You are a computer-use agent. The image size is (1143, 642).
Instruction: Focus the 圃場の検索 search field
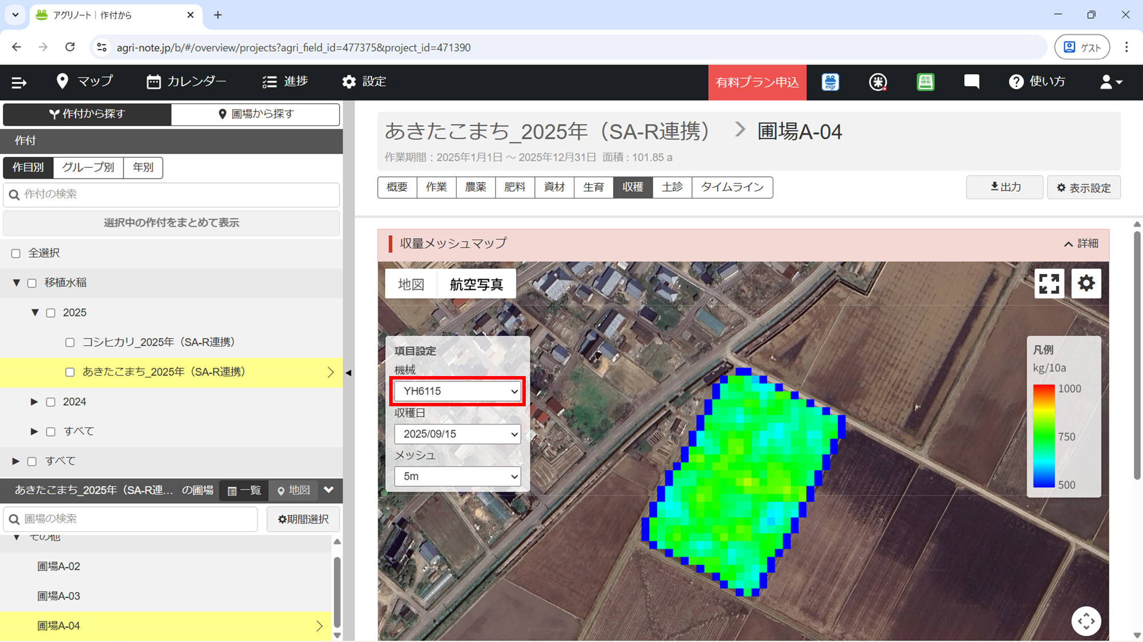point(130,519)
